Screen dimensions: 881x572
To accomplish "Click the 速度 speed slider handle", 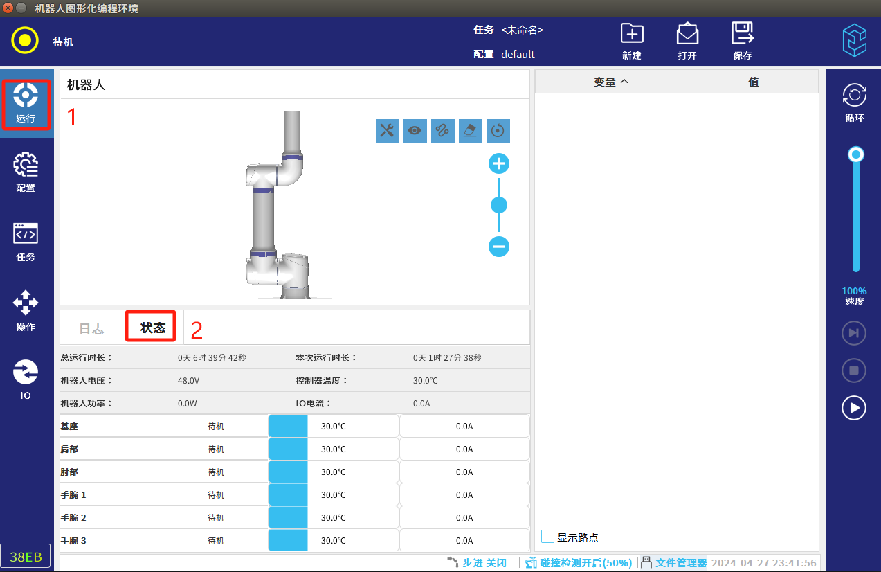I will pos(856,154).
